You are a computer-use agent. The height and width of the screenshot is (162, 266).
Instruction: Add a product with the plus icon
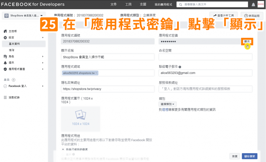click(x=14, y=80)
